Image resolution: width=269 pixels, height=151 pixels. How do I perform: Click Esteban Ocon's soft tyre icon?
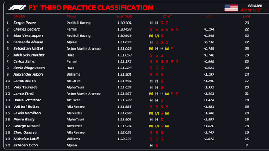156,146
